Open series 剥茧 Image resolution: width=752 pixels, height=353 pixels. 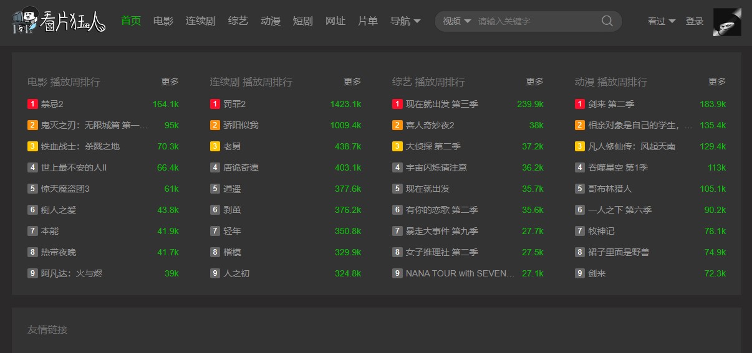coord(233,210)
